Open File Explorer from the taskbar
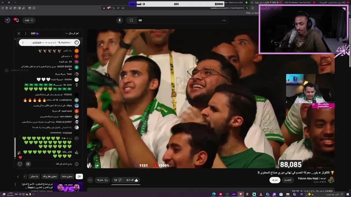Screen dimensions: 351x197 point(288,194)
